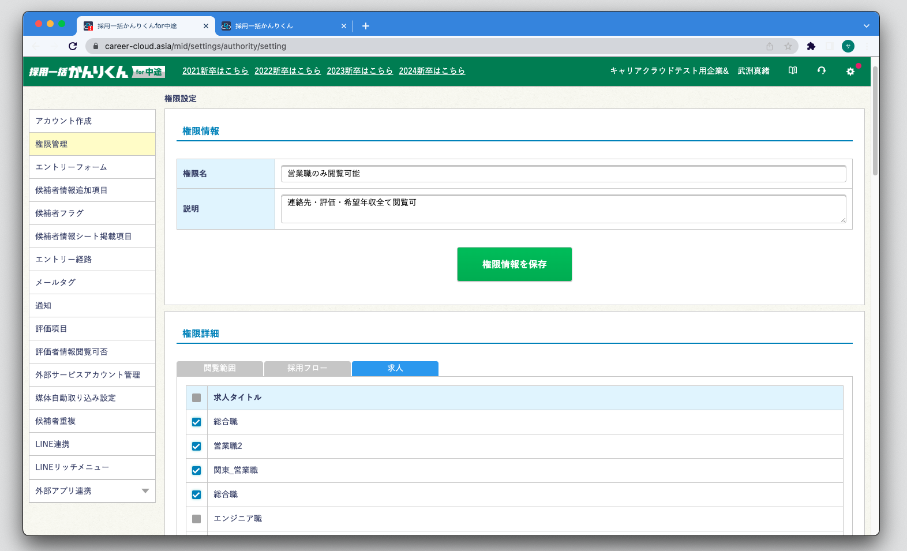Open 候補者情報追加項目 in the sidebar
The image size is (907, 551).
[x=92, y=190]
